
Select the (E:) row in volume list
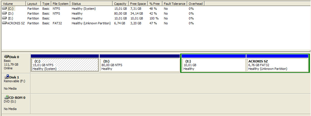103,18
